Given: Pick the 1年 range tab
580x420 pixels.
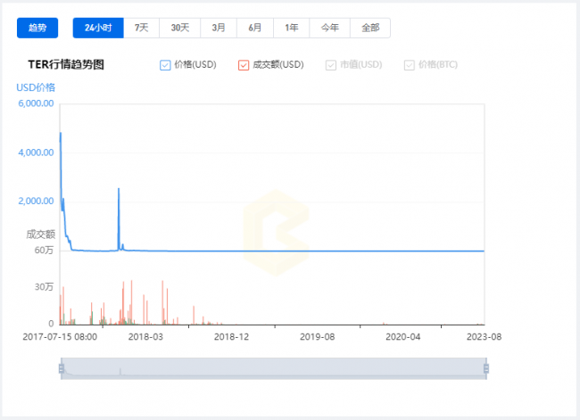Looking at the screenshot, I should [x=292, y=28].
